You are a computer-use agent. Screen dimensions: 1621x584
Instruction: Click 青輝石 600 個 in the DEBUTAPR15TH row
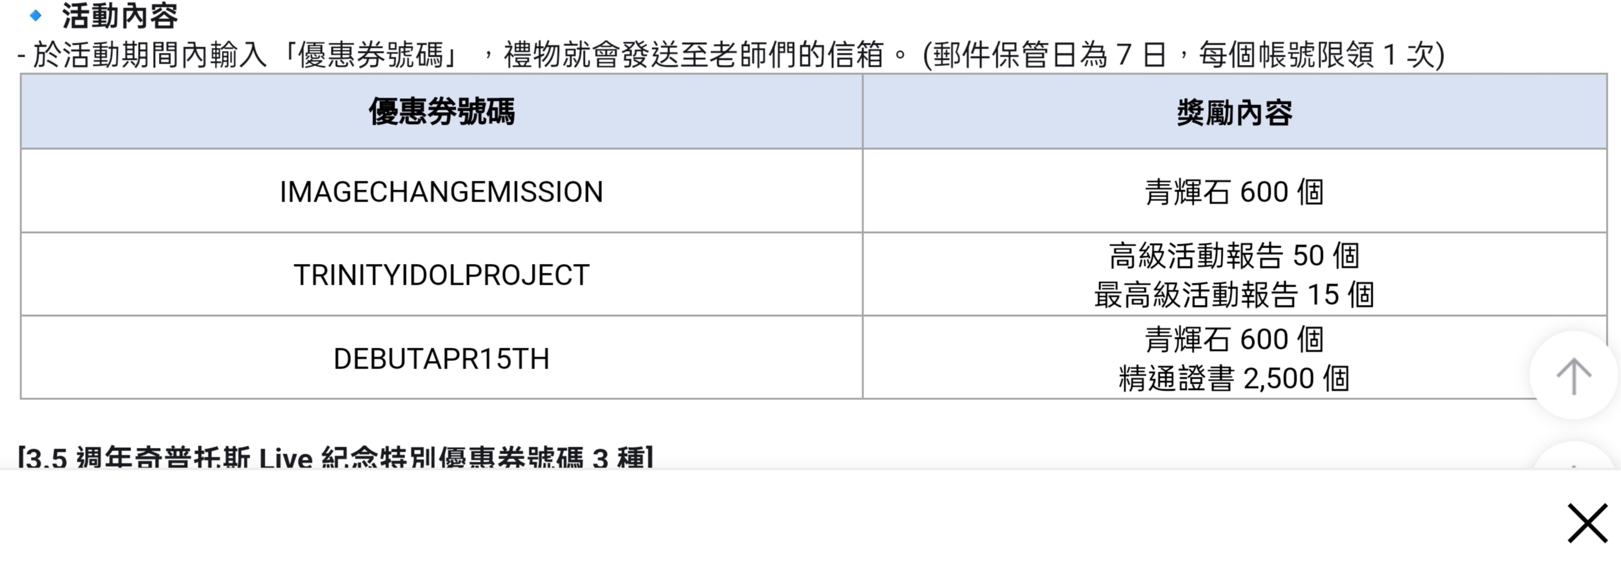[x=1234, y=340]
